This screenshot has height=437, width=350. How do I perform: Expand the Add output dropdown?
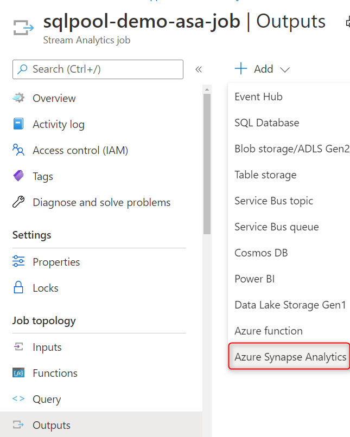pyautogui.click(x=284, y=69)
